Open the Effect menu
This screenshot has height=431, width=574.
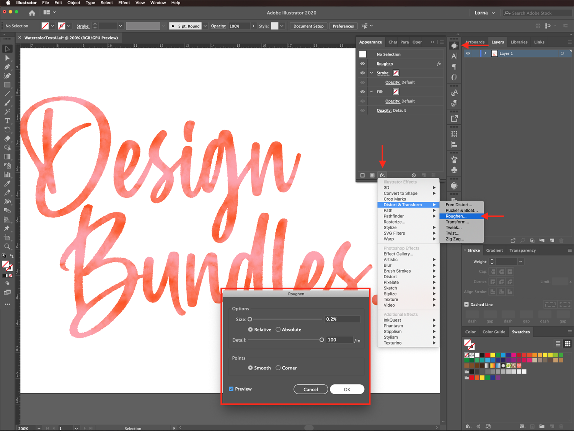124,3
